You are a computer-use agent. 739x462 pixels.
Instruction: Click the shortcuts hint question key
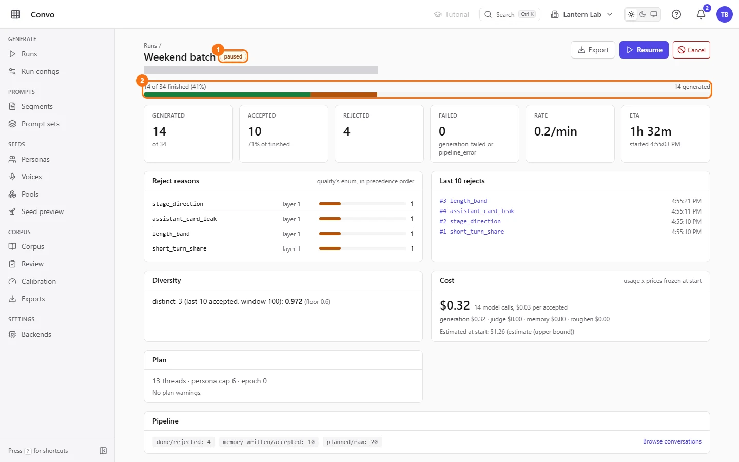pos(28,451)
